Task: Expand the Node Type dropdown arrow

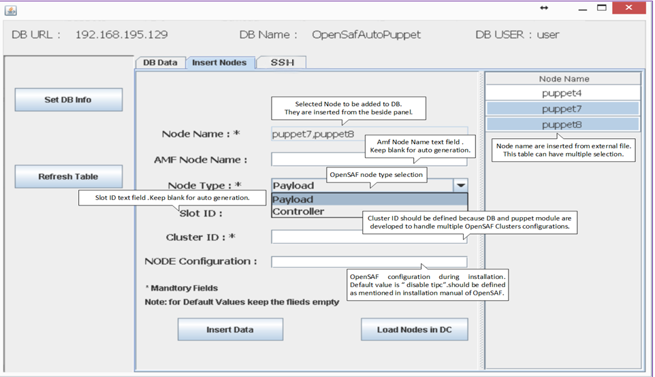Action: point(460,185)
